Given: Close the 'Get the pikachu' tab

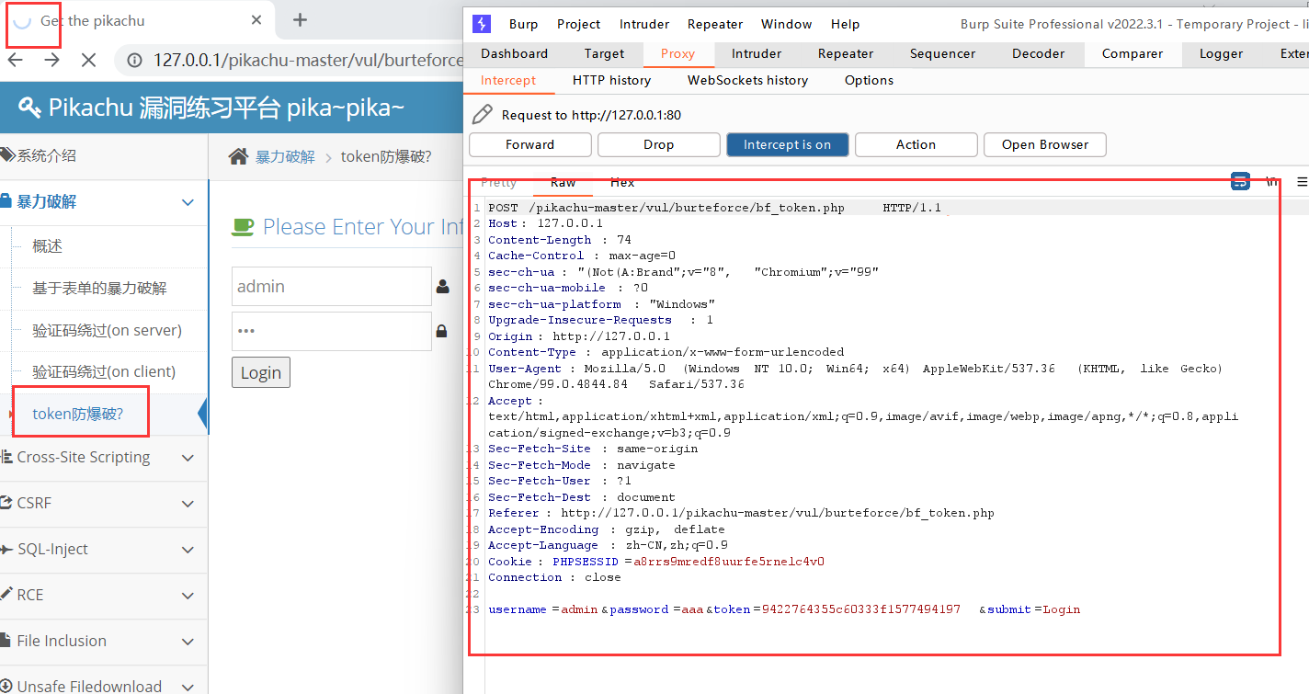Looking at the screenshot, I should (256, 20).
